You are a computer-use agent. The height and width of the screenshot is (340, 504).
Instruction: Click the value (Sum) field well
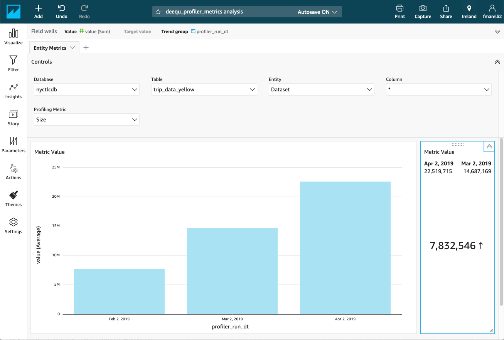(94, 32)
